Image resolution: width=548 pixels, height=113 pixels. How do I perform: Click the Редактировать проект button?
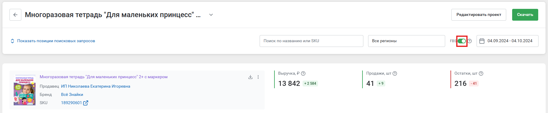479,15
